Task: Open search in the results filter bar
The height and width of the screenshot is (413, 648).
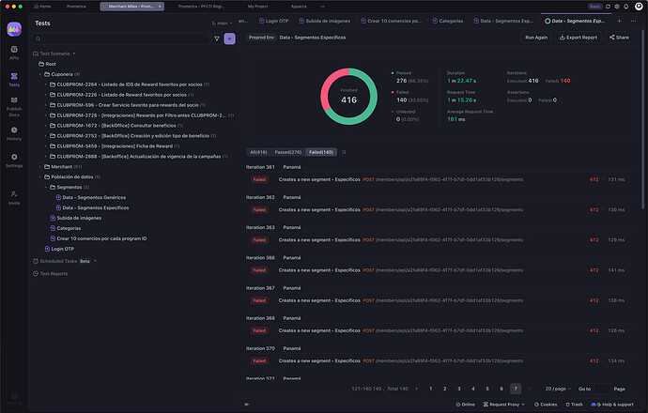Action: pos(344,151)
